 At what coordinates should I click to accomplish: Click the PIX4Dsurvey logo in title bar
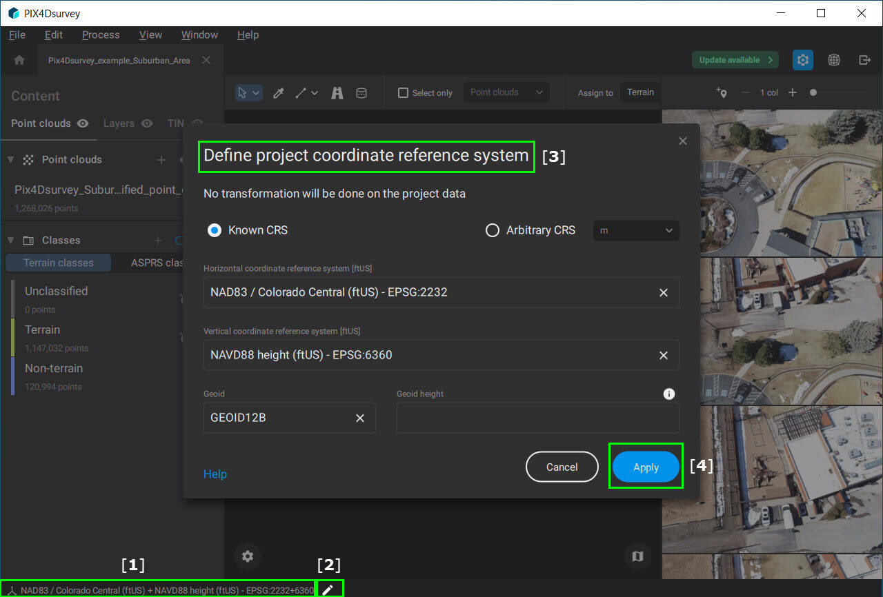[x=13, y=13]
